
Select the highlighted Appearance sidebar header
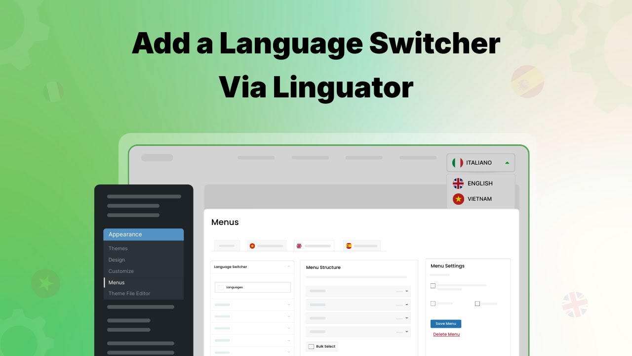click(125, 234)
